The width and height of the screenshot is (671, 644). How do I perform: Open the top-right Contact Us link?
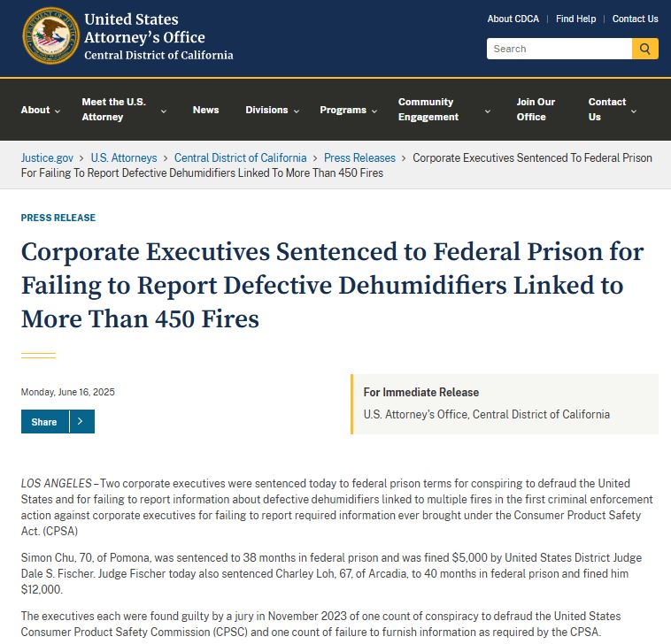tap(635, 19)
